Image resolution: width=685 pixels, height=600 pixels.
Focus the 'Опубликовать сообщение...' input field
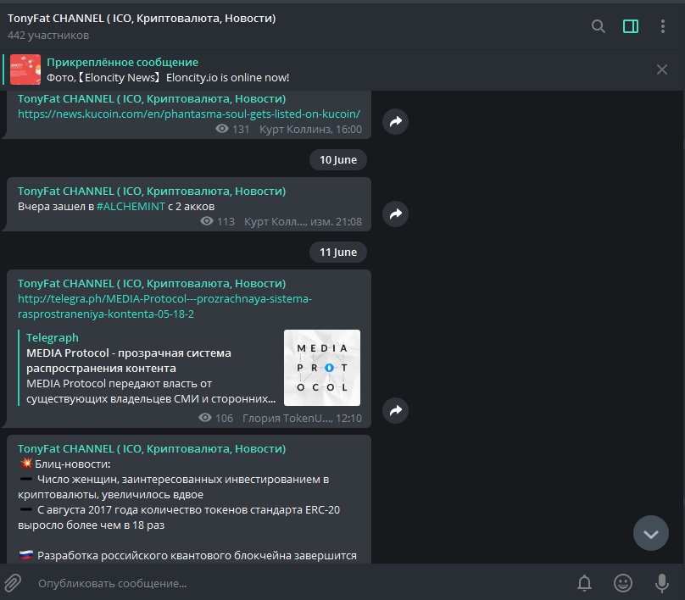(x=302, y=583)
